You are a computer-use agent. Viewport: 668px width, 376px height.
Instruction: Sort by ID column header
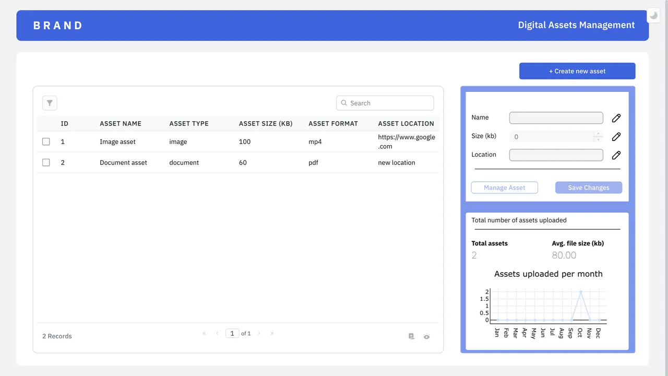(x=65, y=124)
